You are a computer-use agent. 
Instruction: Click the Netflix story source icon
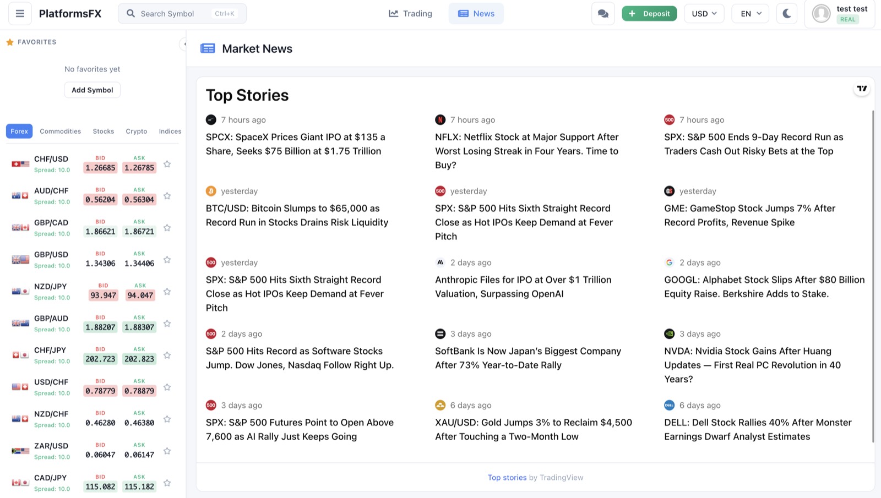(x=440, y=120)
